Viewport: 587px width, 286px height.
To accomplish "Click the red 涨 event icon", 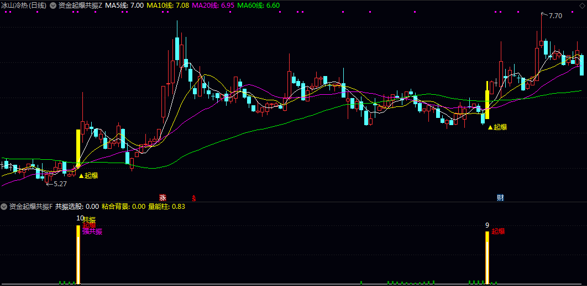I will coord(163,197).
